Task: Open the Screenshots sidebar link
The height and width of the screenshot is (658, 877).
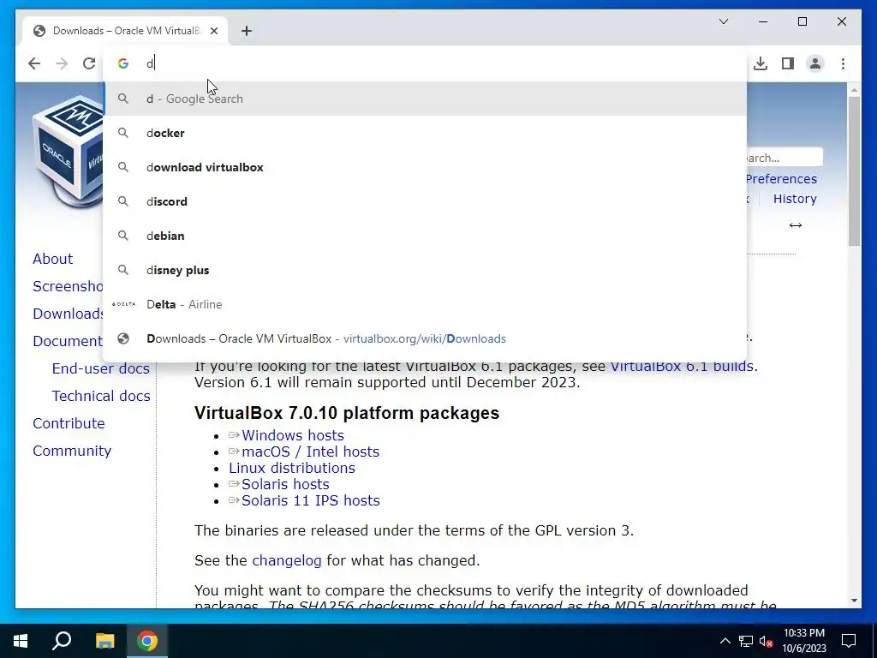Action: [68, 286]
